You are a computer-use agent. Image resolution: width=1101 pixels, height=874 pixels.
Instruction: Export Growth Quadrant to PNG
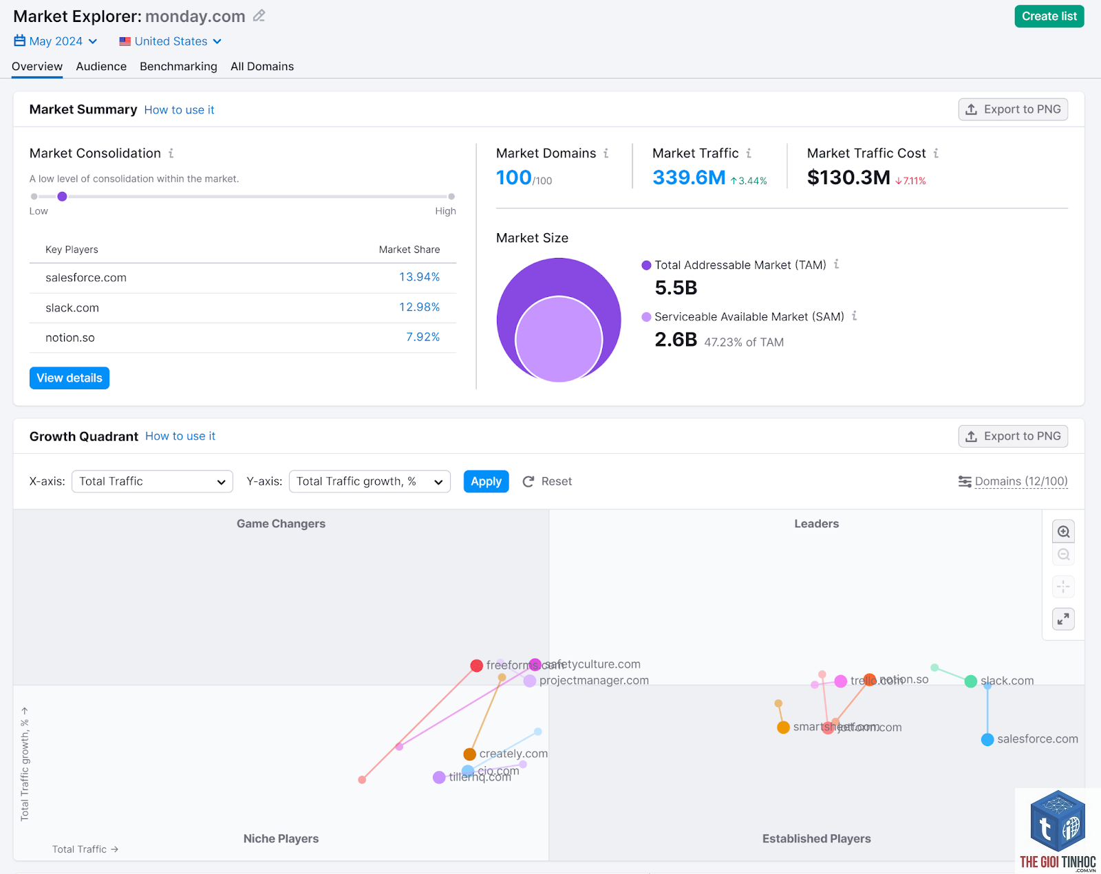(x=1013, y=436)
